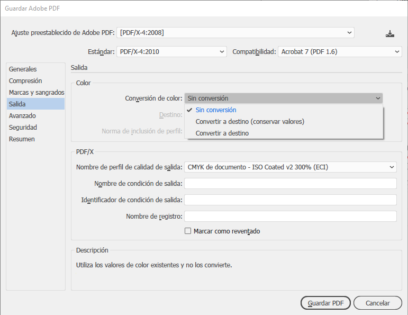
Task: Click the 'Guardar Adobe PDF' title text
Action: (x=32, y=8)
